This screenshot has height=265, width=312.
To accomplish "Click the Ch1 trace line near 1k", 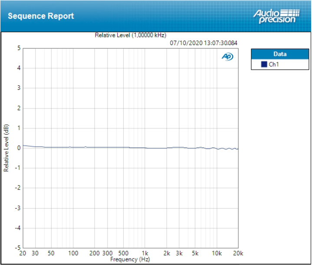I will tap(145, 148).
